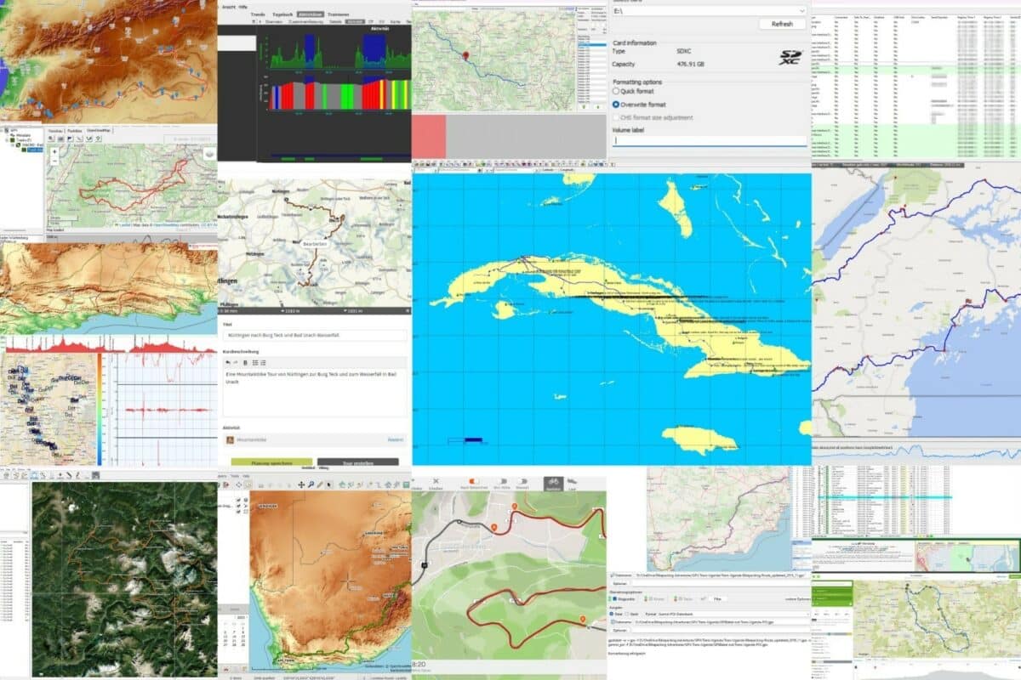The height and width of the screenshot is (680, 1021).
Task: Click the Mountainbike activity icon
Action: coord(230,439)
